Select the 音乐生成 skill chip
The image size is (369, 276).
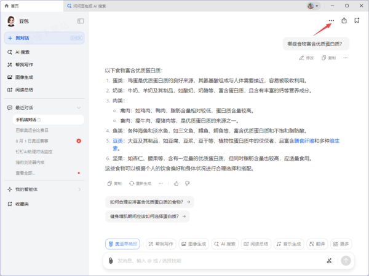(x=289, y=244)
